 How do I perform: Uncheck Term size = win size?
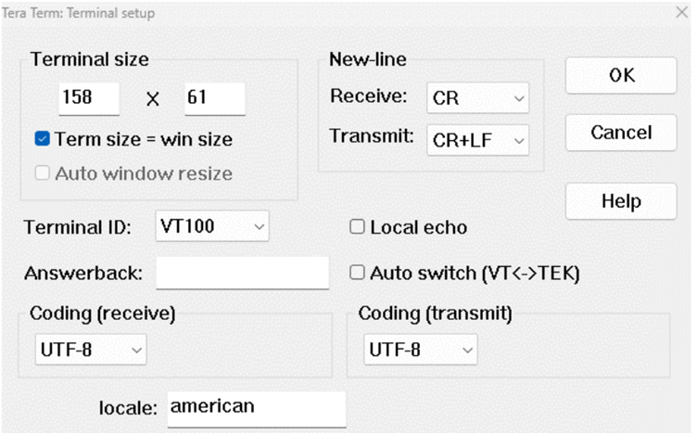(x=43, y=139)
